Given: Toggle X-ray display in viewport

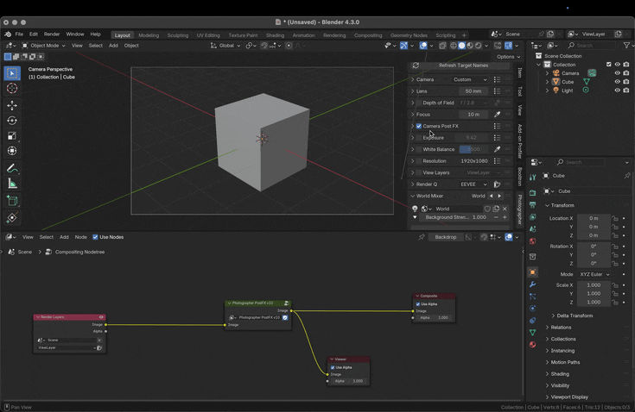Looking at the screenshot, I should click(442, 46).
